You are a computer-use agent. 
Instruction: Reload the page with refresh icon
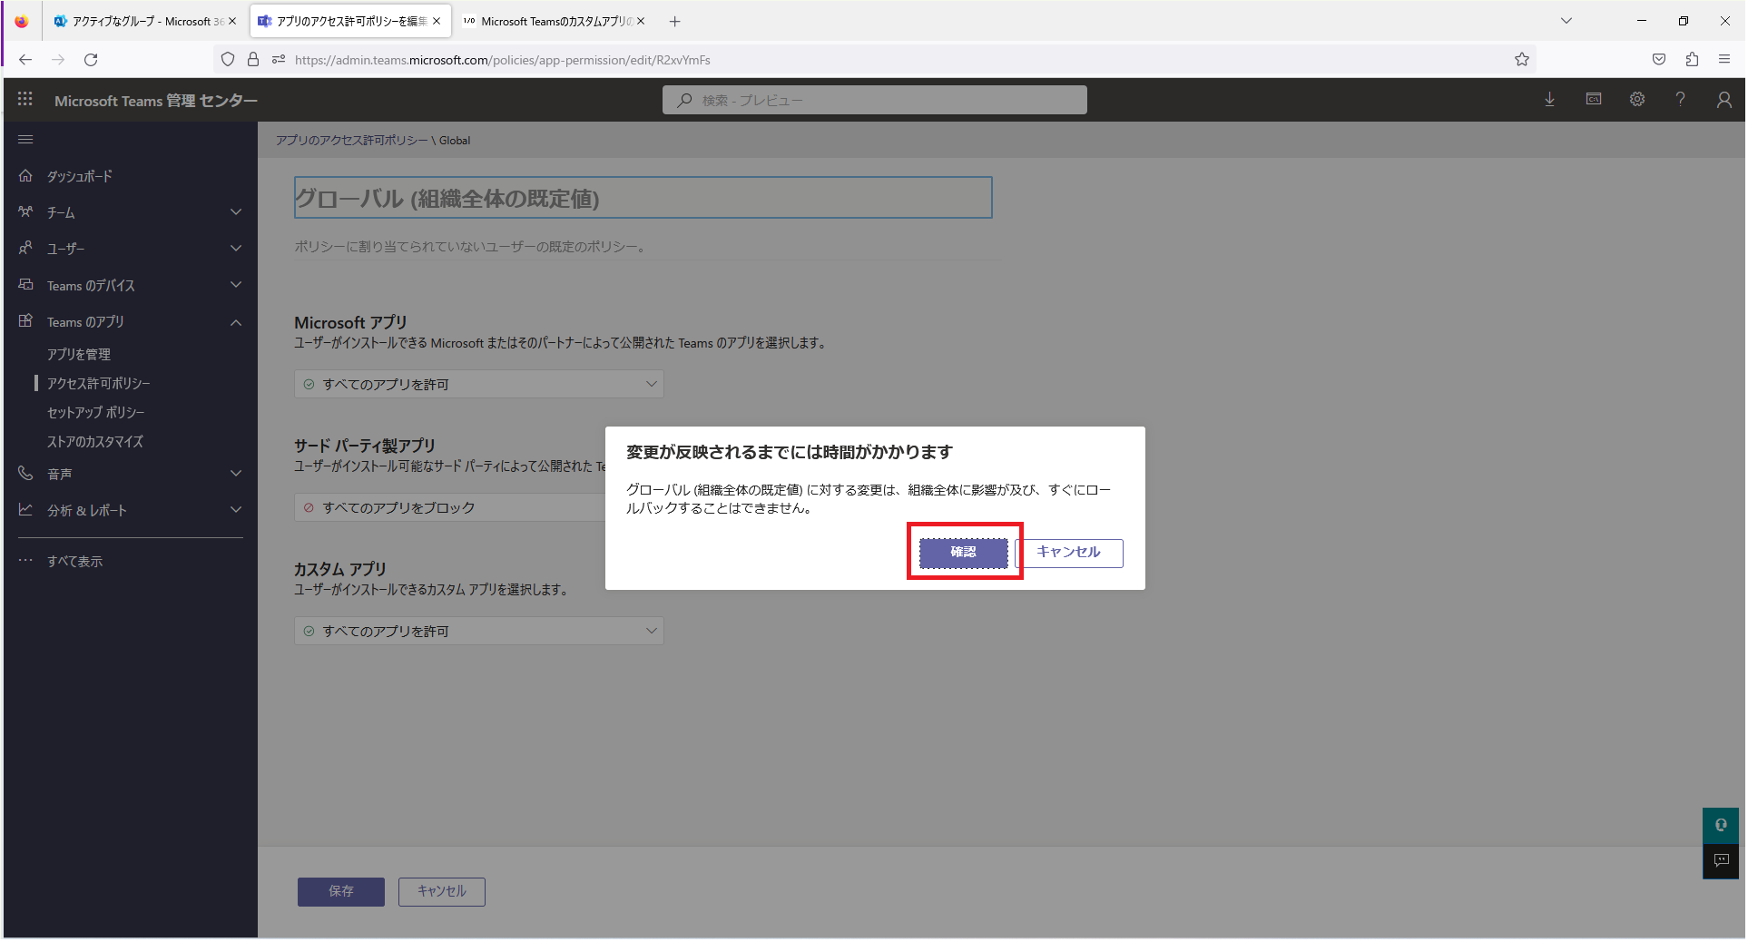point(91,60)
